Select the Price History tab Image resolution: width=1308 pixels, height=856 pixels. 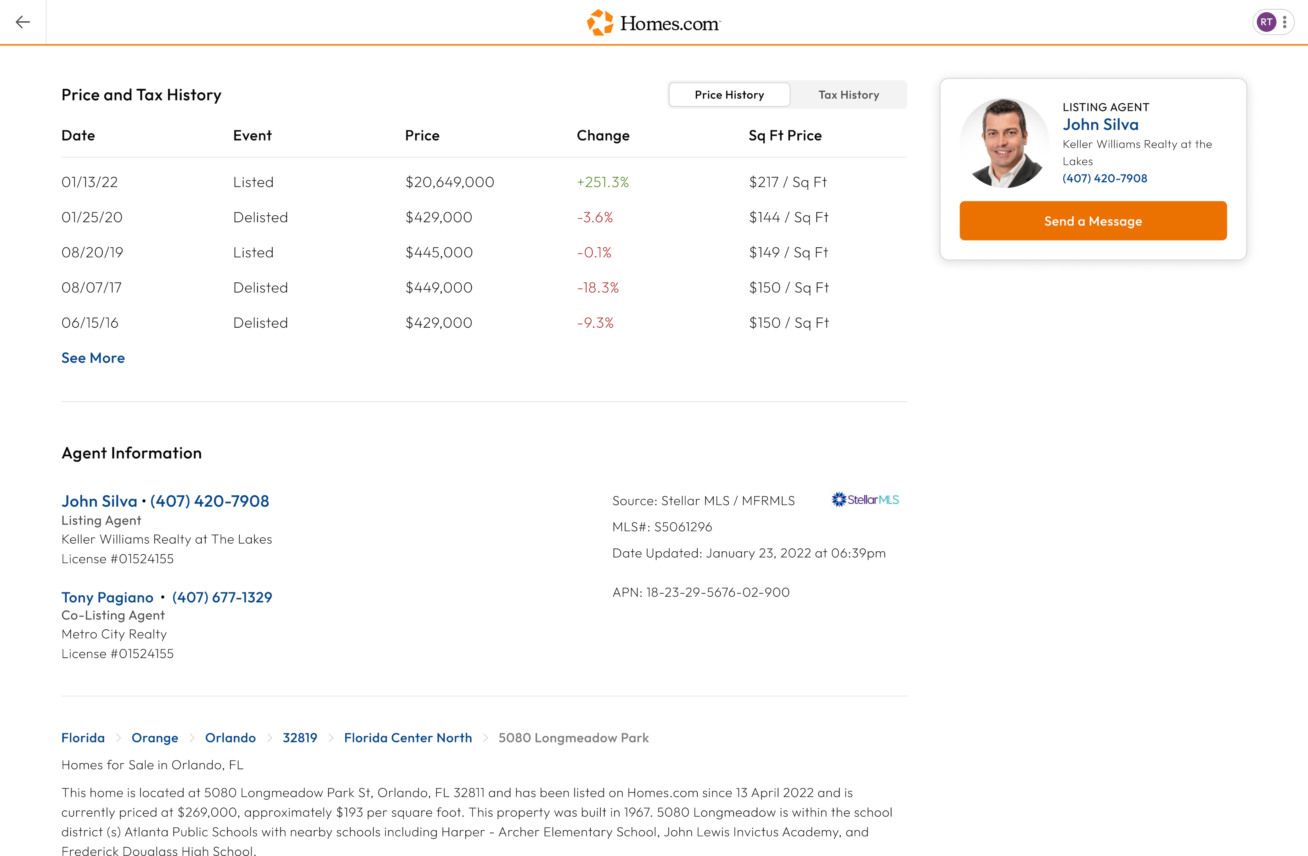coord(729,94)
